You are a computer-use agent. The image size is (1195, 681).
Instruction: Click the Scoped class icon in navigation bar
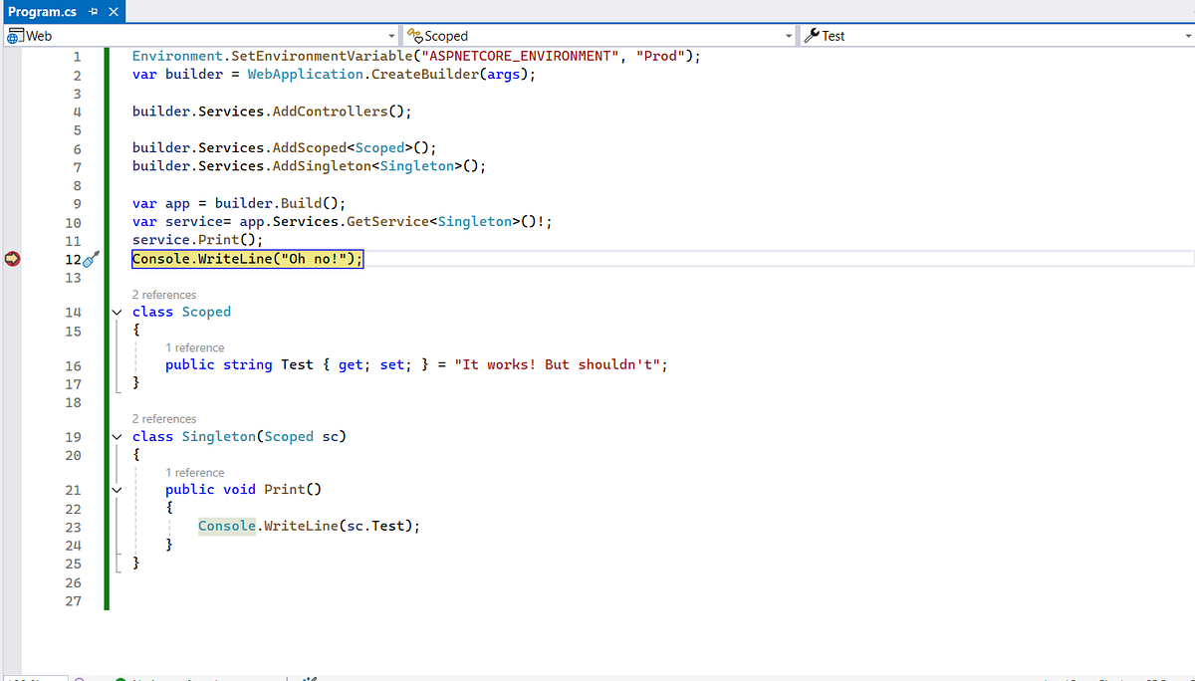(413, 35)
